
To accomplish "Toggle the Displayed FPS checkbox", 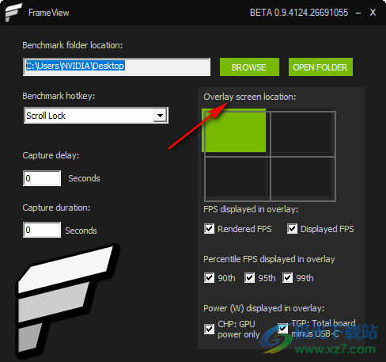I will tap(293, 229).
